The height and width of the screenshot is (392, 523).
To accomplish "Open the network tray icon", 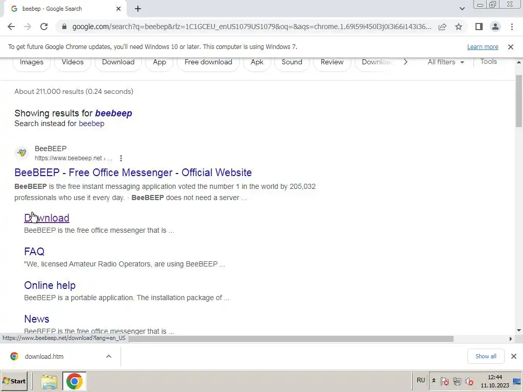I will (457, 381).
